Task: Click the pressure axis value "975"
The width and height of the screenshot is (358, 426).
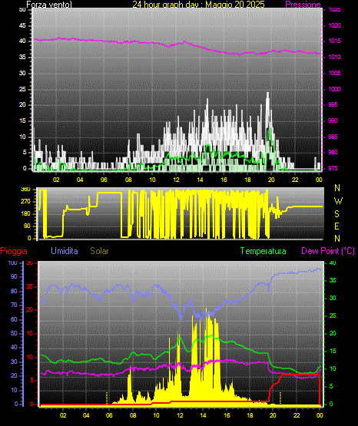Action: pos(333,168)
